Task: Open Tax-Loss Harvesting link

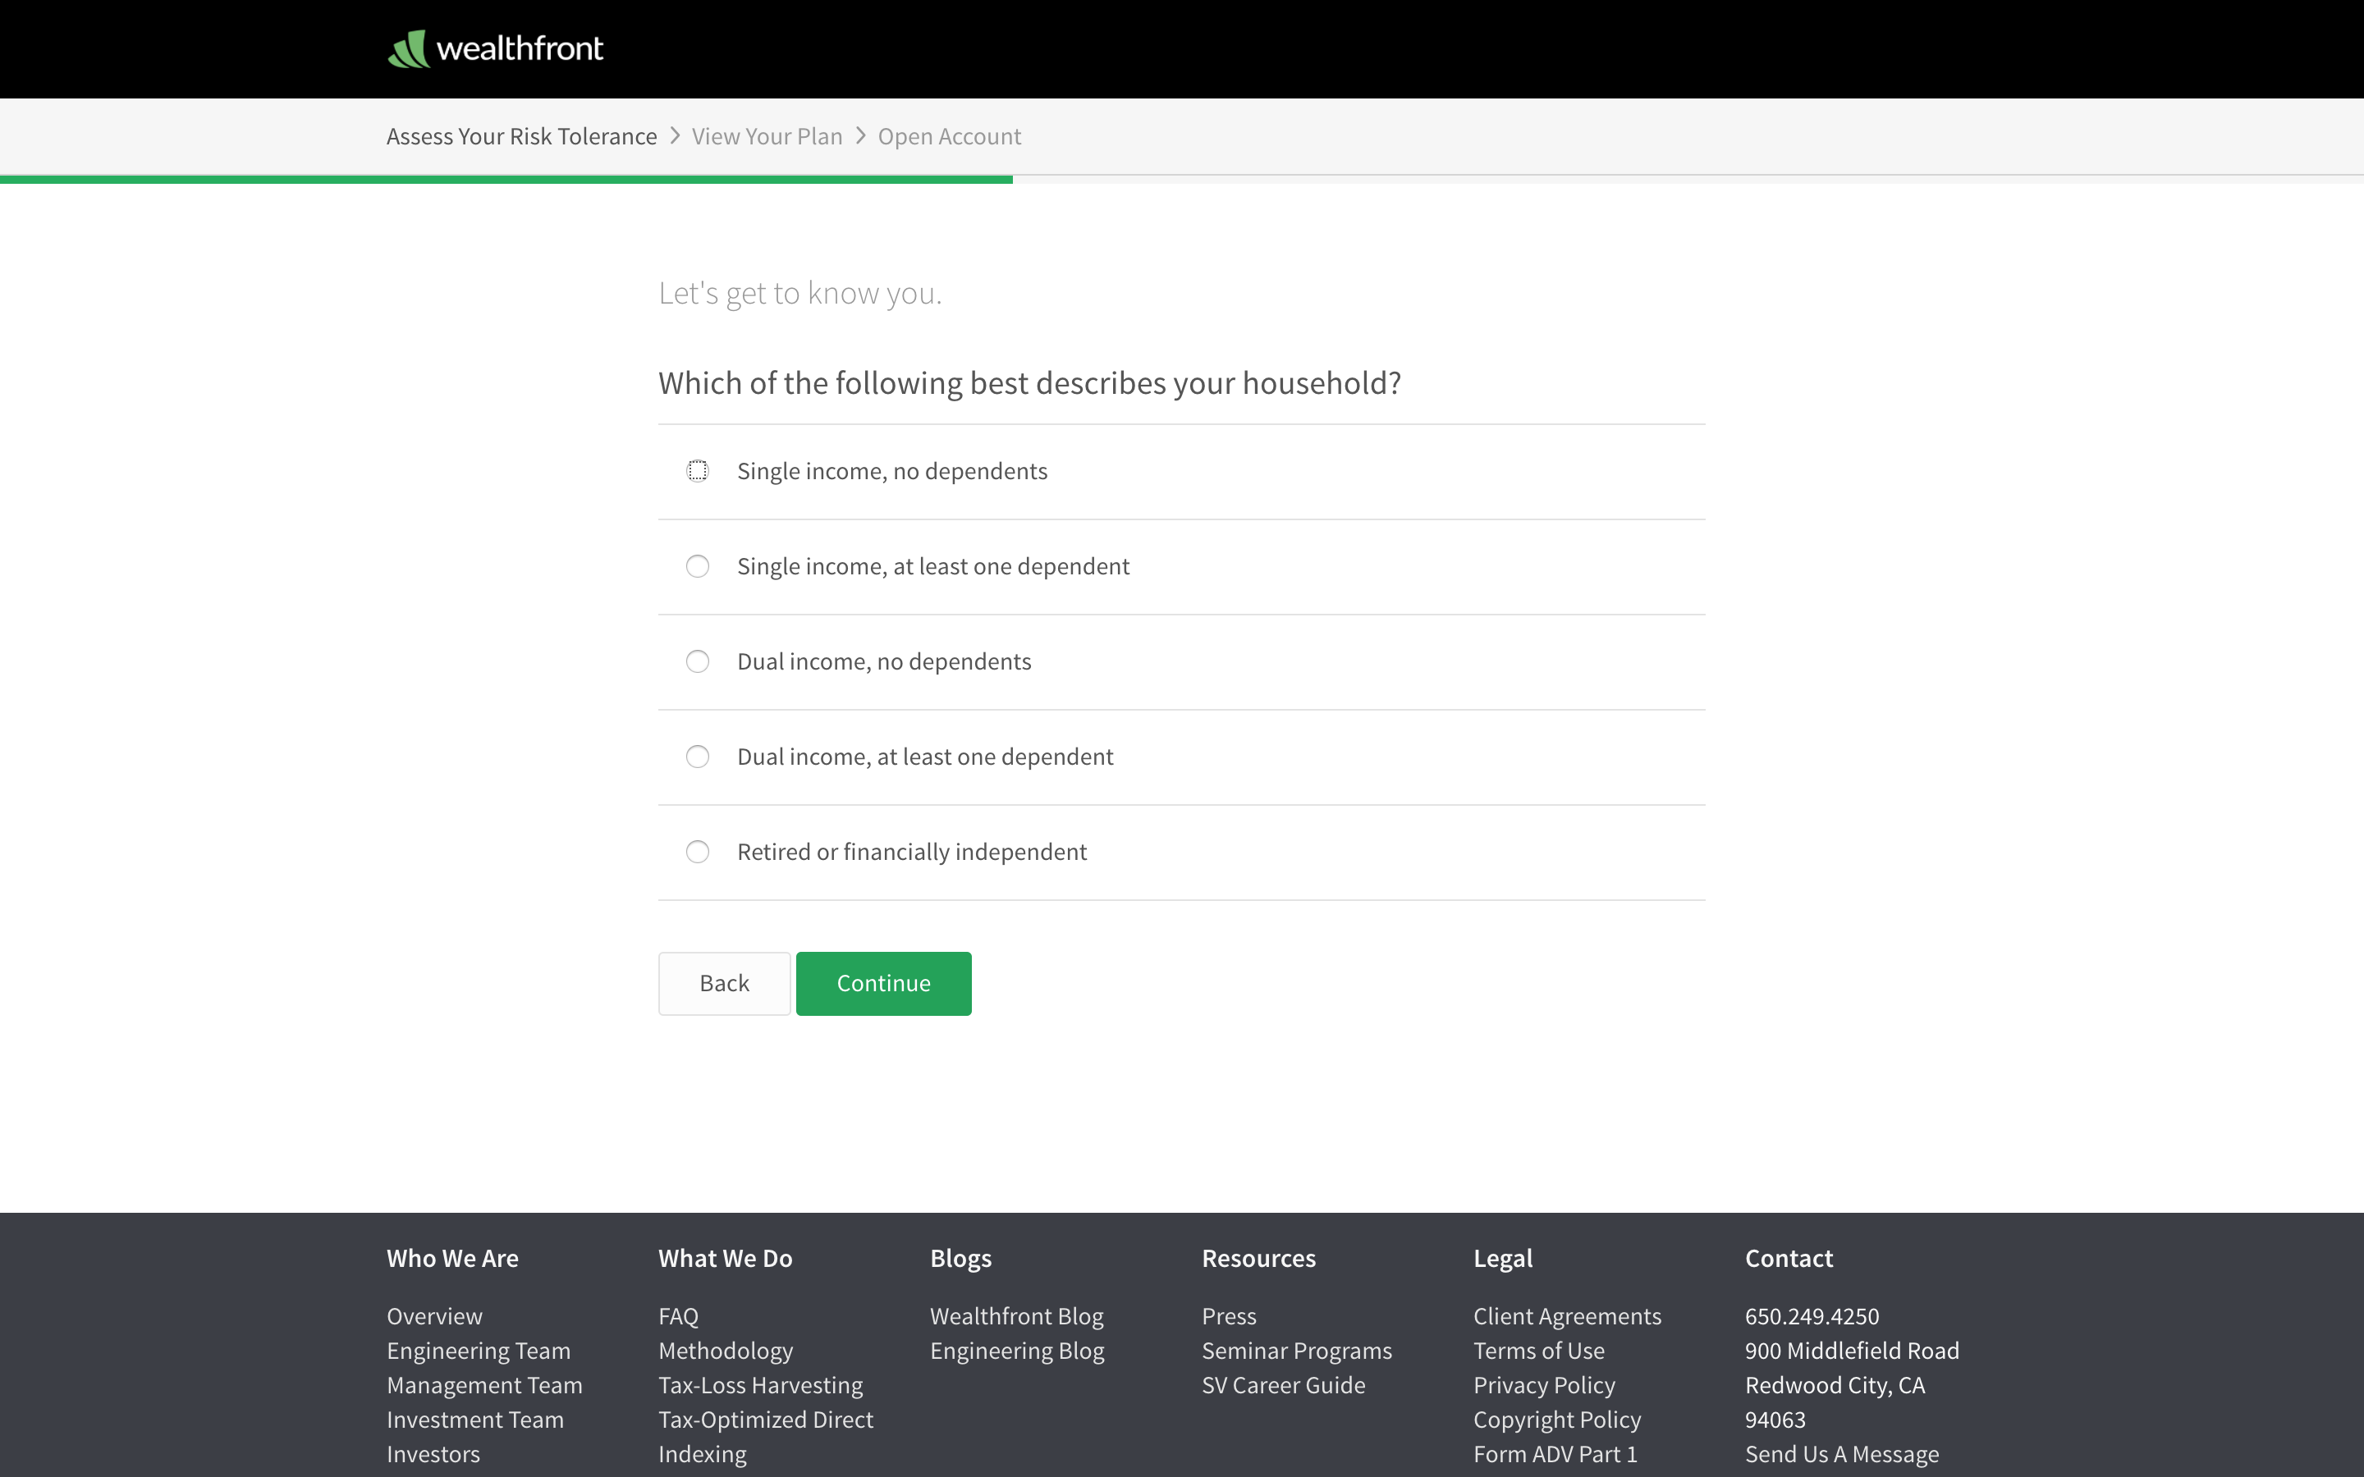Action: pyautogui.click(x=761, y=1384)
